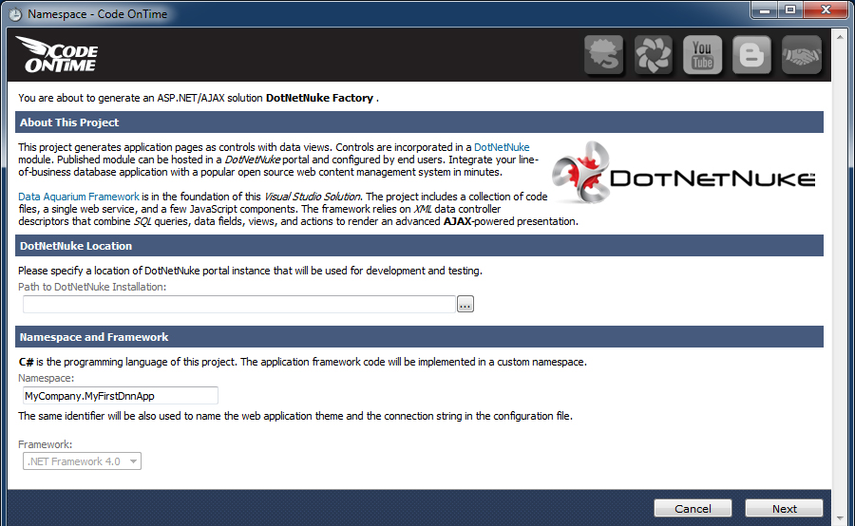The height and width of the screenshot is (526, 855).
Task: Click the scrollbar up arrow
Action: pos(840,37)
